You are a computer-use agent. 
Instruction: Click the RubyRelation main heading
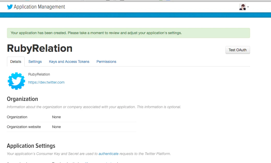40,48
